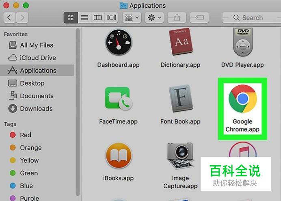Open All My Files in sidebar
This screenshot has width=281, height=201.
[37, 45]
